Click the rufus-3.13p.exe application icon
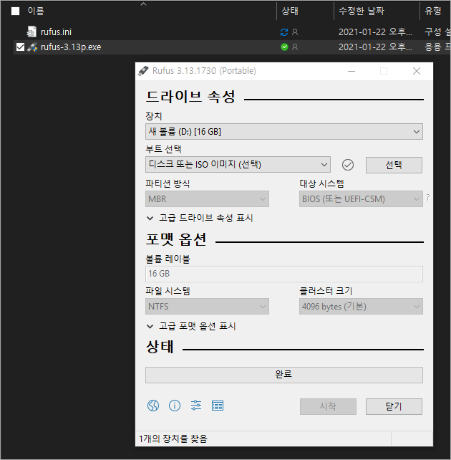 pyautogui.click(x=32, y=47)
